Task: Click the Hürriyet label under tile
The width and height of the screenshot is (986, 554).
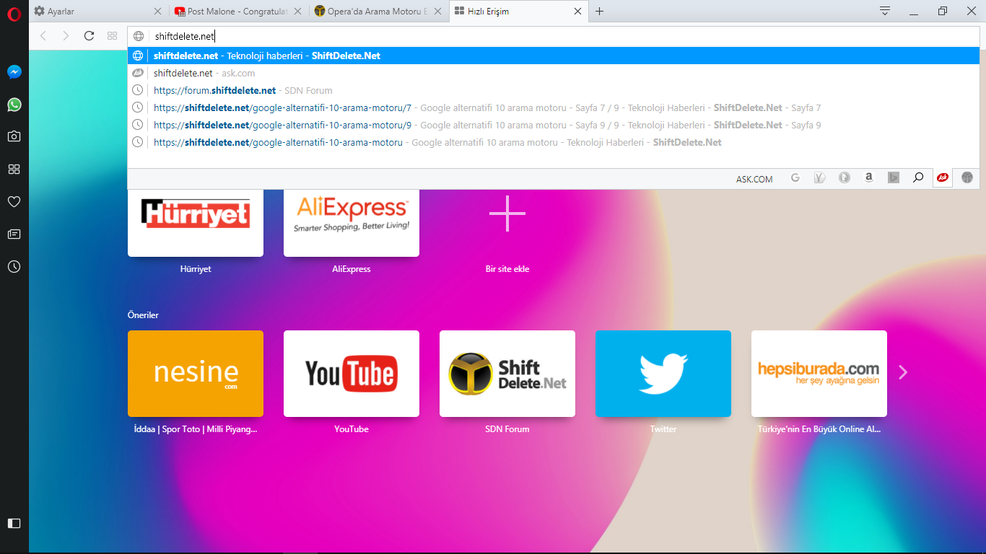Action: pos(196,269)
